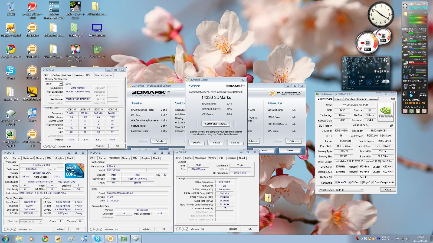Screen dimensions: 433x243
Task: Click the GPU-Z Name field NVIDIA Quadro FX 3700
Action: coord(355,105)
